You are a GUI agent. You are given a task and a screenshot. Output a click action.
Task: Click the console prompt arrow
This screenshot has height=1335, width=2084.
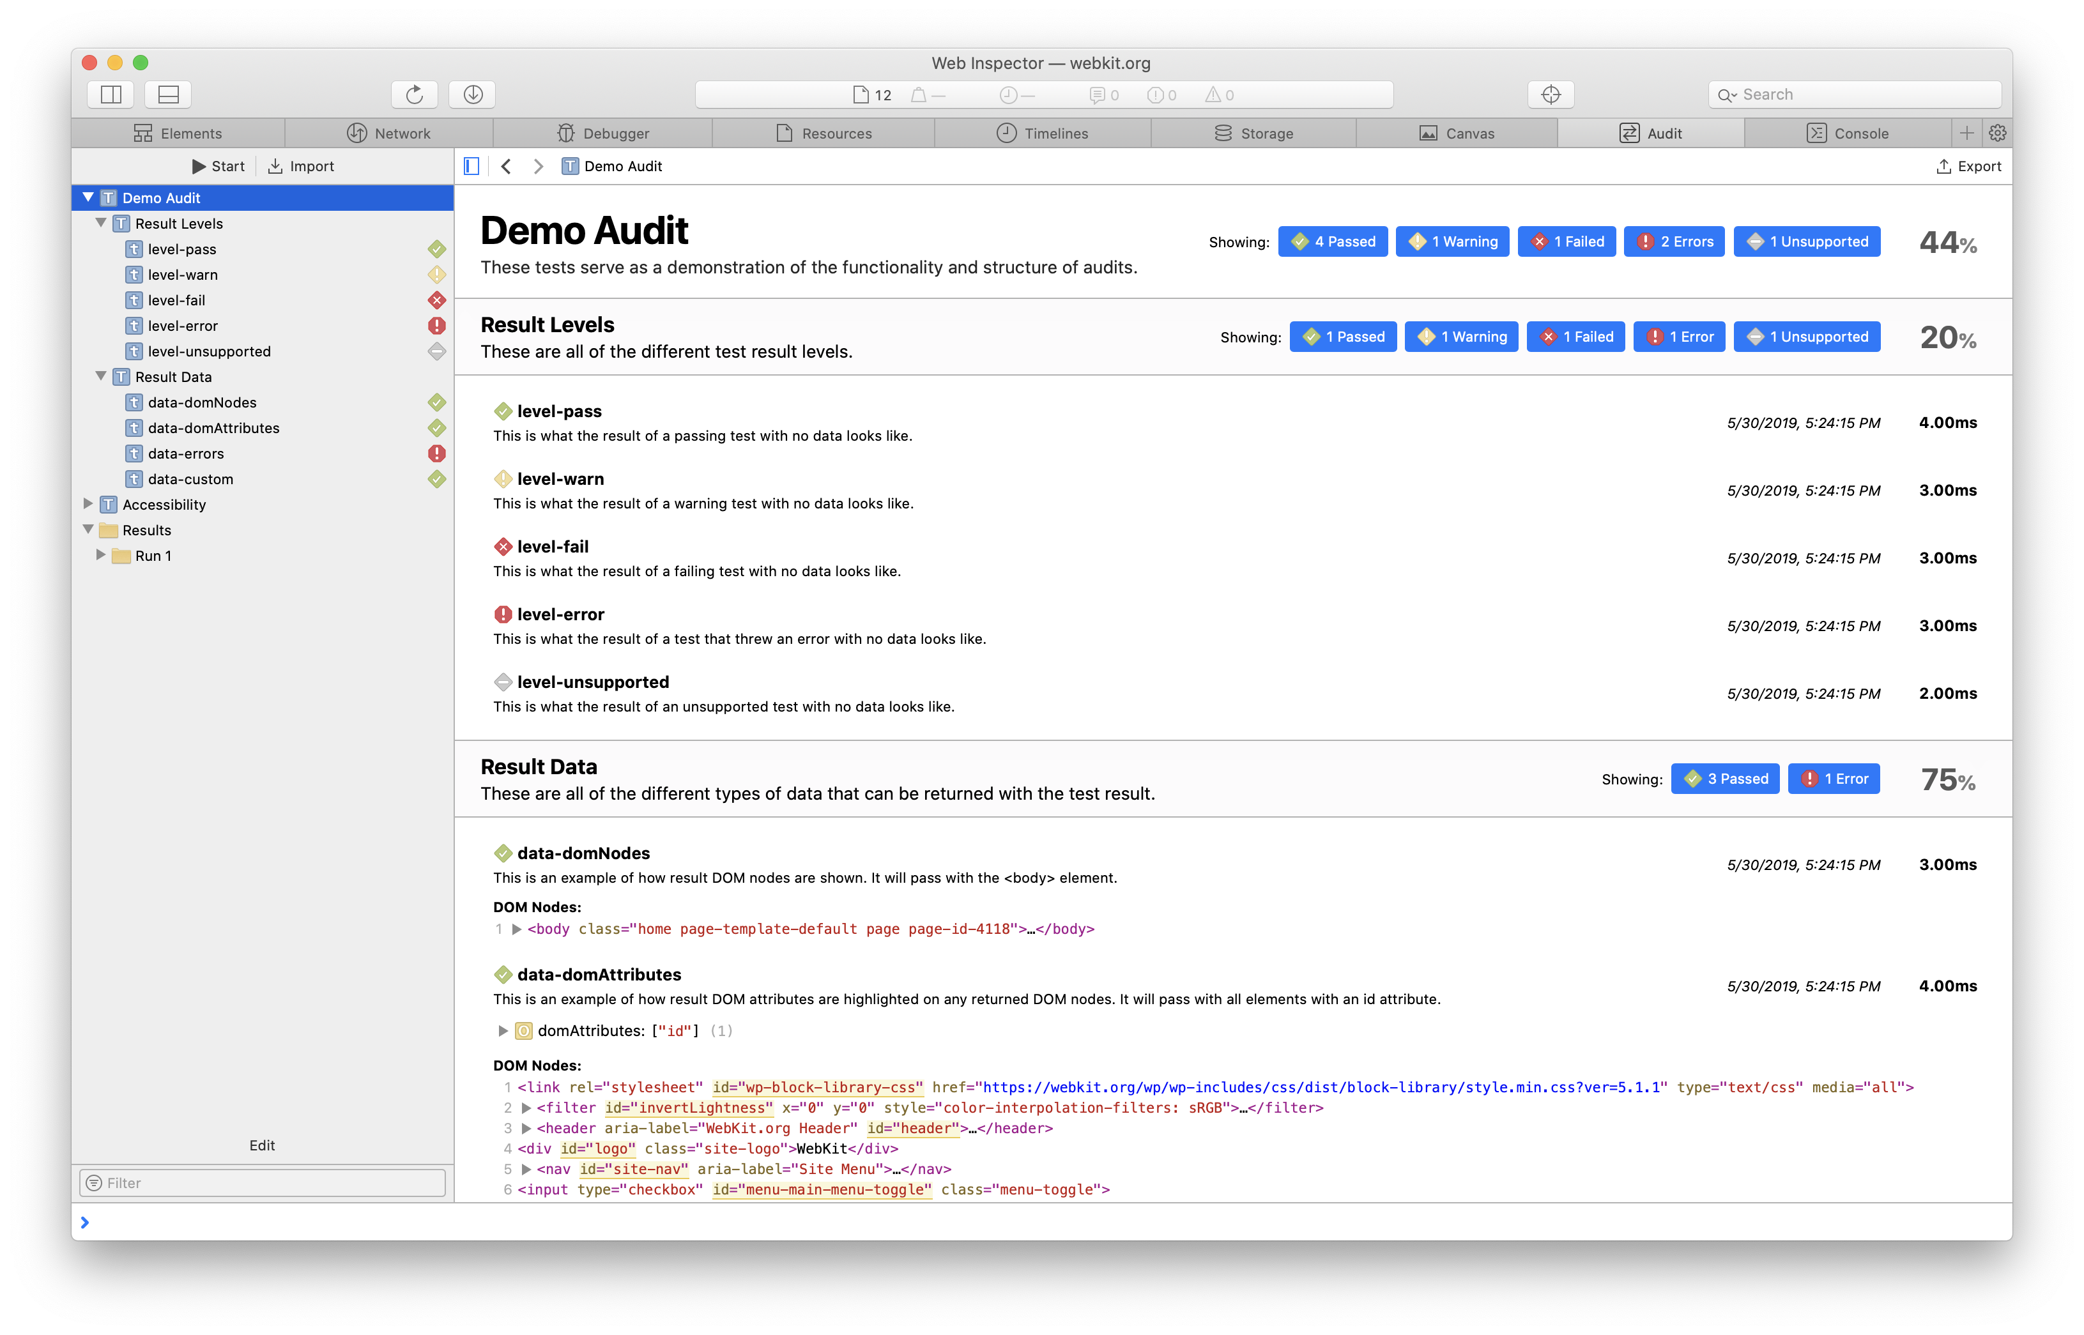point(85,1223)
